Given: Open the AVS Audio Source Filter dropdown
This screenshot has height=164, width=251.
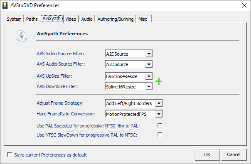Looking at the screenshot, I should (149, 64).
